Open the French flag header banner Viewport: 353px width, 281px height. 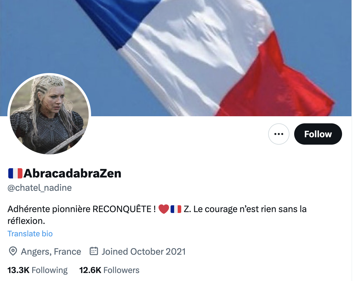coord(176,58)
